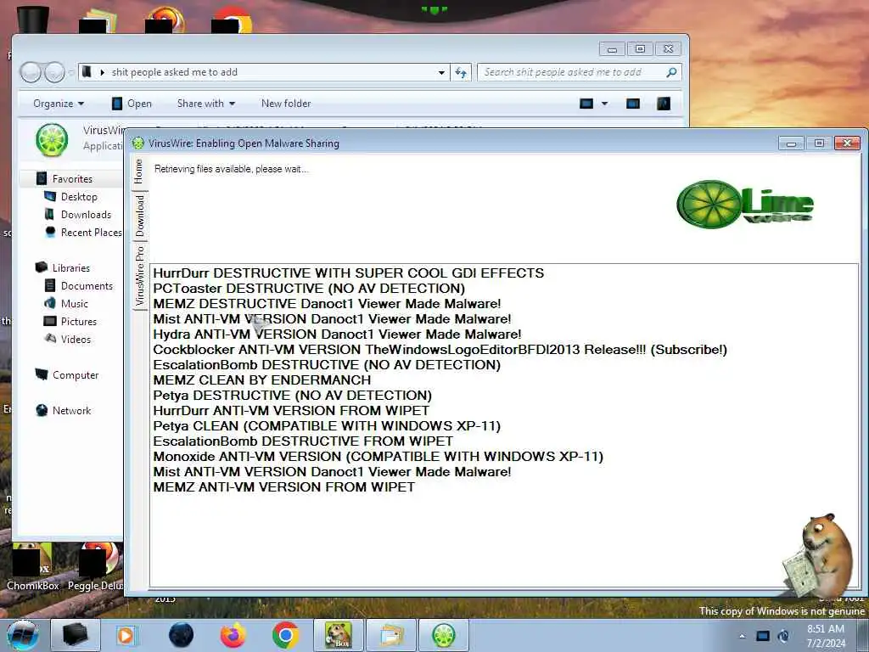Image resolution: width=869 pixels, height=652 pixels.
Task: Select Favorites in navigation pane
Action: tap(64, 178)
